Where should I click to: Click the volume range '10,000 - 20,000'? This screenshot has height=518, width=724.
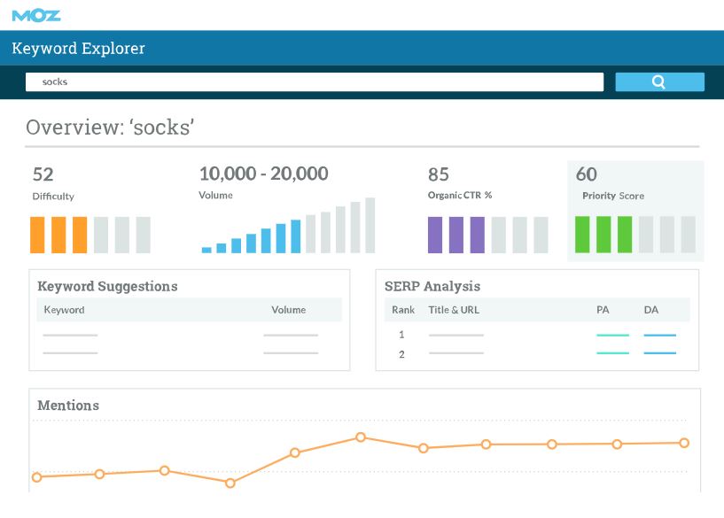pos(264,174)
